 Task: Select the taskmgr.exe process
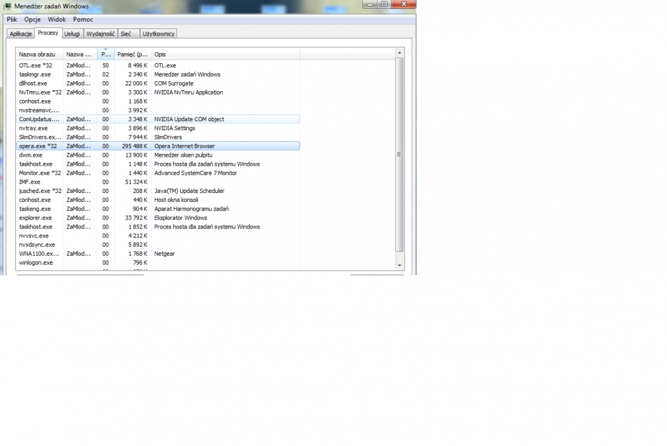[x=158, y=75]
